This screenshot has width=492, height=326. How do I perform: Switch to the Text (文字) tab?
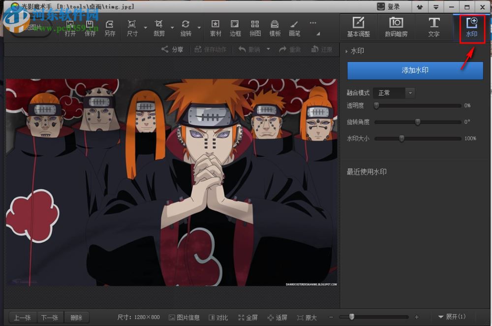click(433, 27)
